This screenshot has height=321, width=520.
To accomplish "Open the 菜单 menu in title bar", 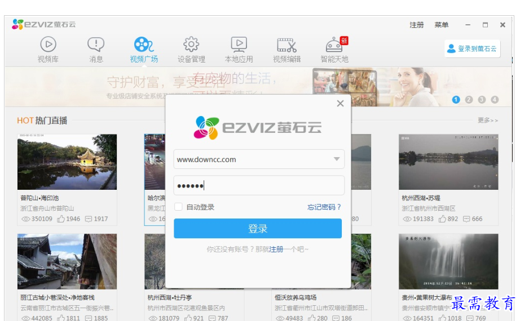I will (x=442, y=25).
